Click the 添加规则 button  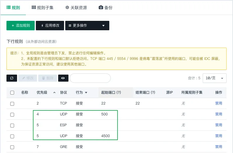[x=21, y=26]
